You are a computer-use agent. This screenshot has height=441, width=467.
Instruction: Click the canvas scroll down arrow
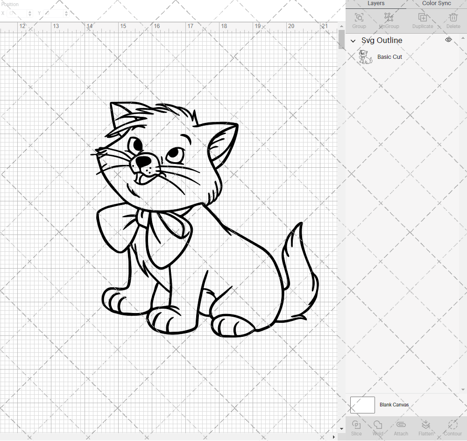[341, 429]
